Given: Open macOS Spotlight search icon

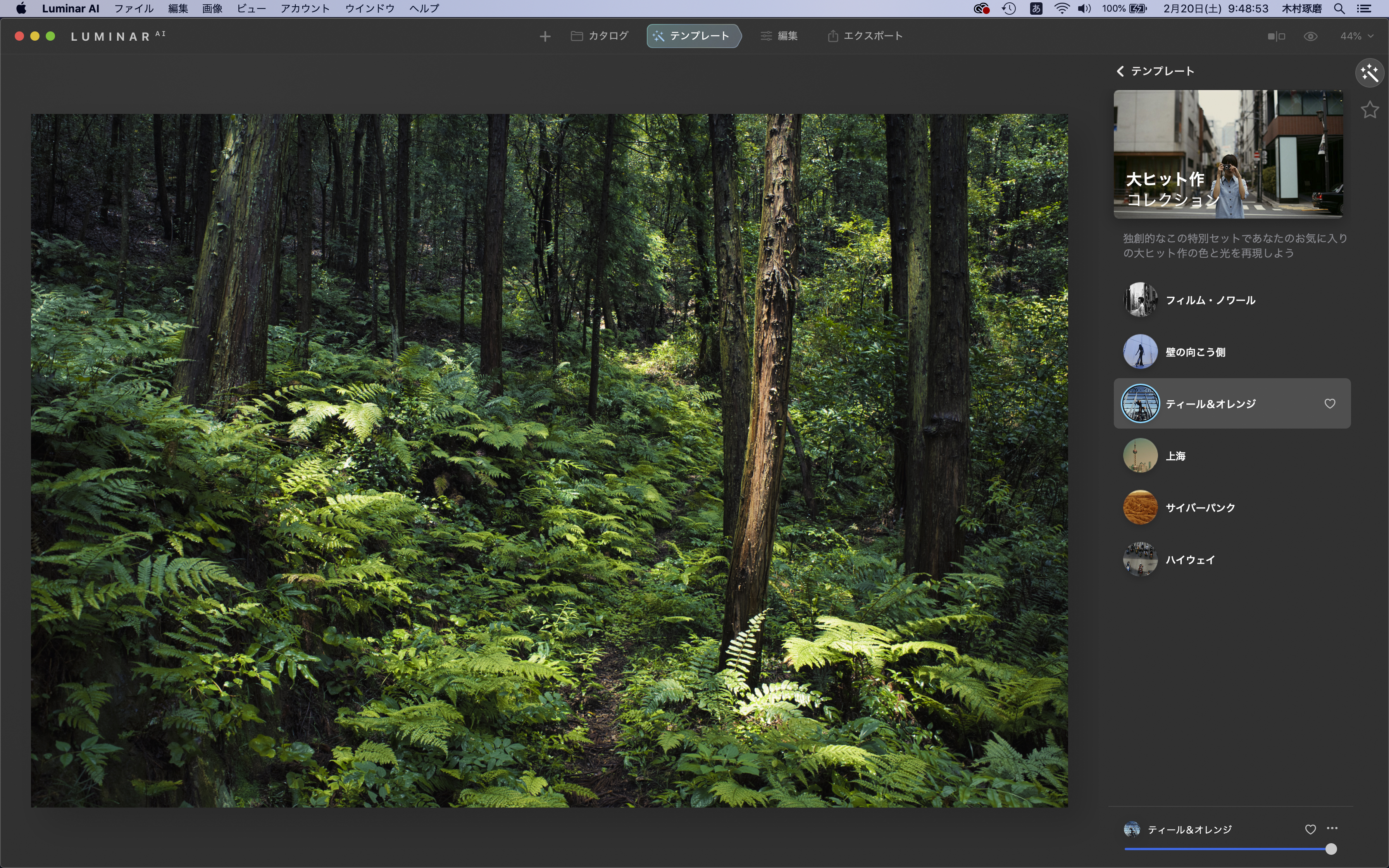Looking at the screenshot, I should click(x=1339, y=9).
